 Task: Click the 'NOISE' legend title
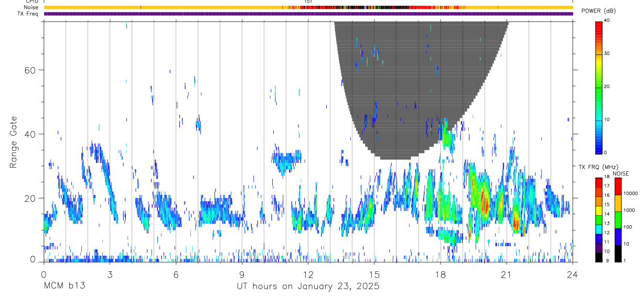620,173
